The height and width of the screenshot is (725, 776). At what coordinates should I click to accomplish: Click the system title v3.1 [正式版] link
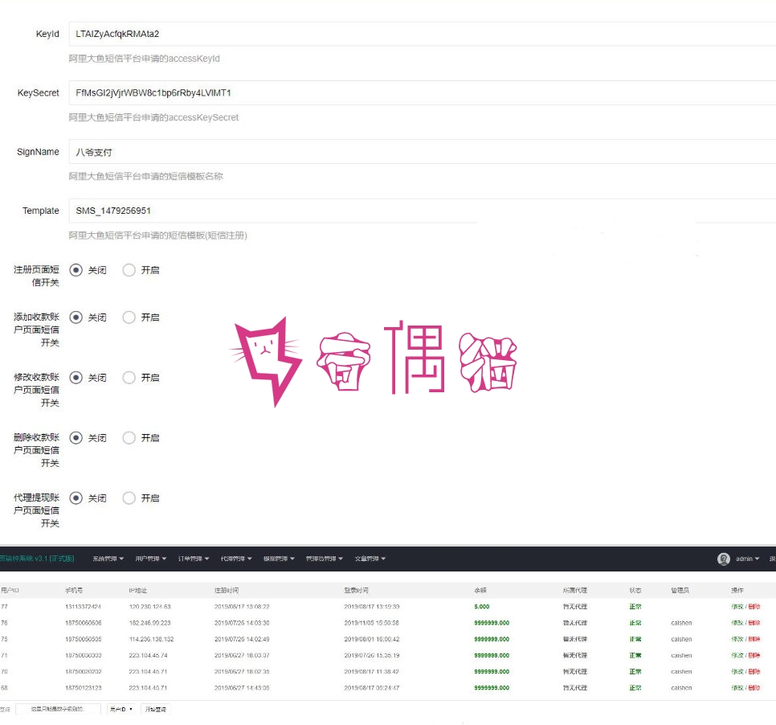pyautogui.click(x=37, y=559)
